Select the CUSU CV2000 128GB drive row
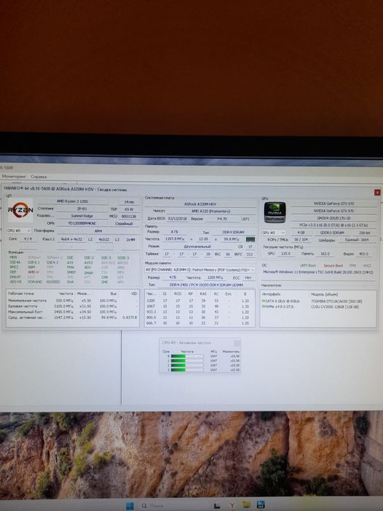 (x=318, y=307)
